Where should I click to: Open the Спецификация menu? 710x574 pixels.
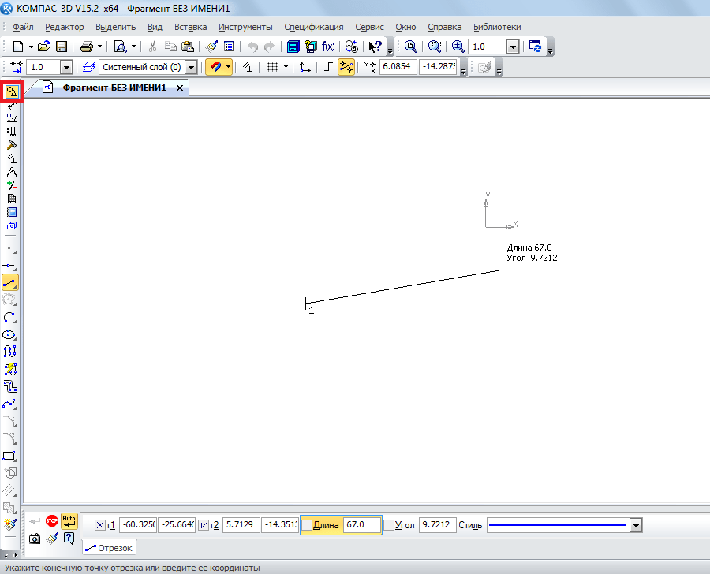point(313,27)
